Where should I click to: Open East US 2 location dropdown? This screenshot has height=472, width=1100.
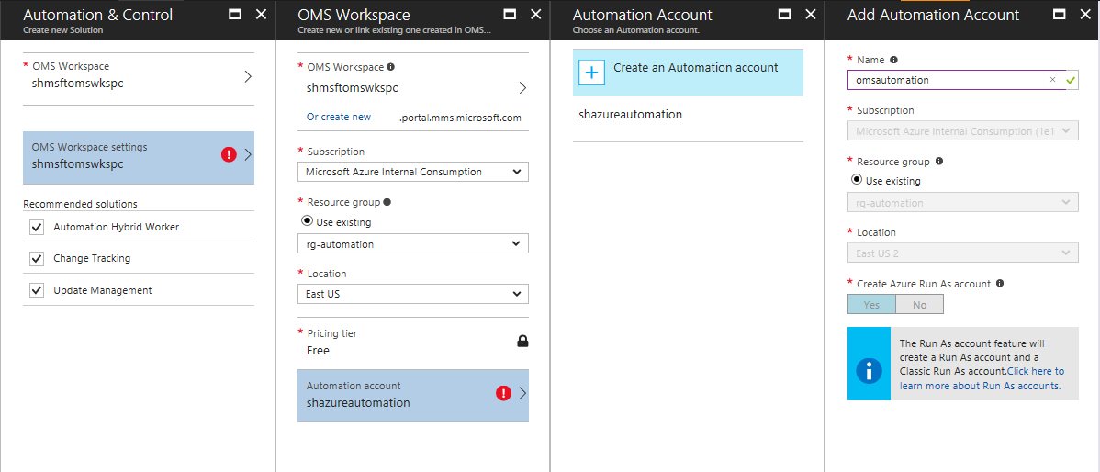(962, 253)
